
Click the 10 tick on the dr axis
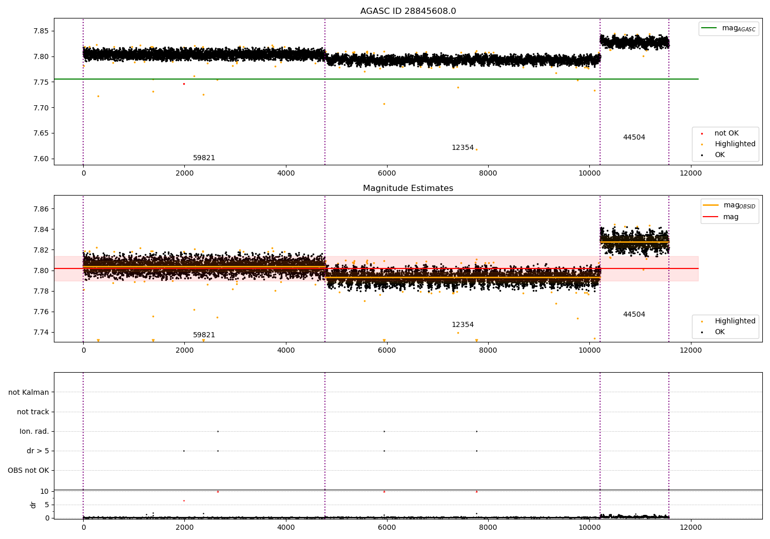pyautogui.click(x=45, y=492)
